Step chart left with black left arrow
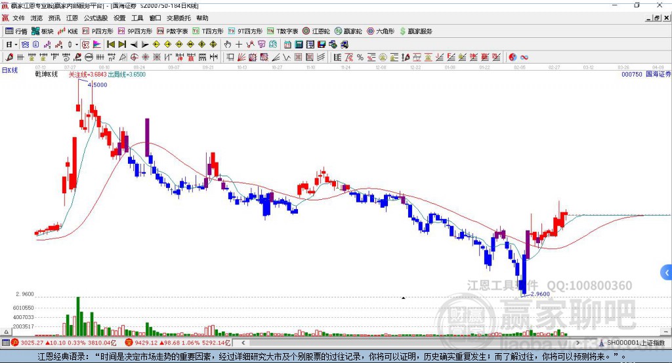Viewport: 672px width, 363px height. [134, 45]
